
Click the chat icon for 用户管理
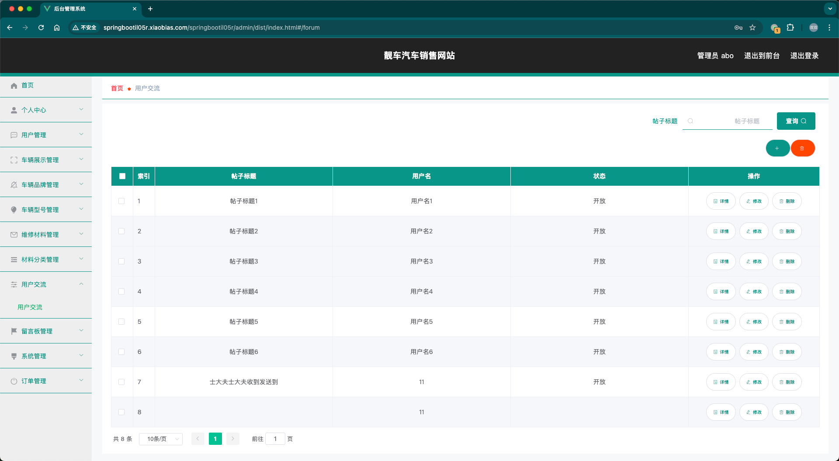[x=14, y=135]
